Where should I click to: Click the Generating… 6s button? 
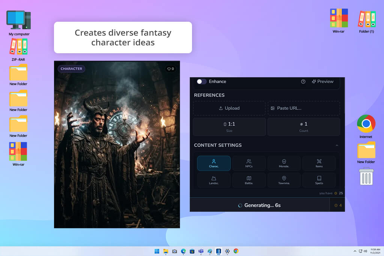[x=259, y=205]
